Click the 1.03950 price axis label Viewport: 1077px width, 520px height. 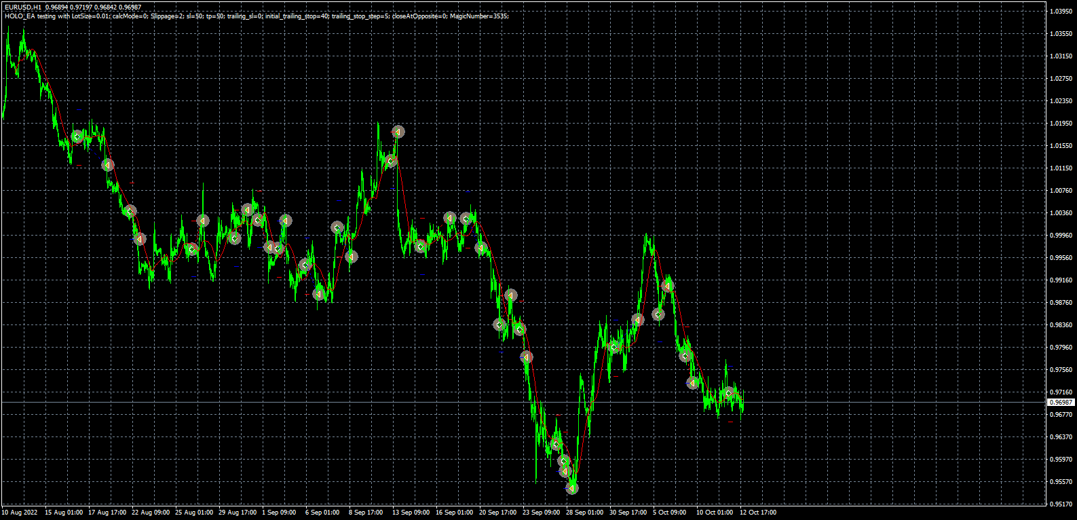(1061, 12)
